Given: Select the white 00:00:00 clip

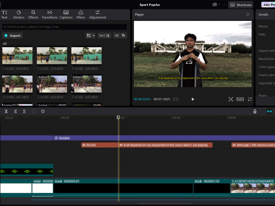Looking at the screenshot, I should point(43,188).
